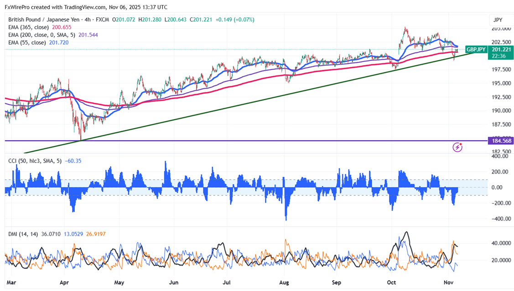Click the 40.0000 DMI scale label
Screen dimensions: 514x291
click(501, 243)
